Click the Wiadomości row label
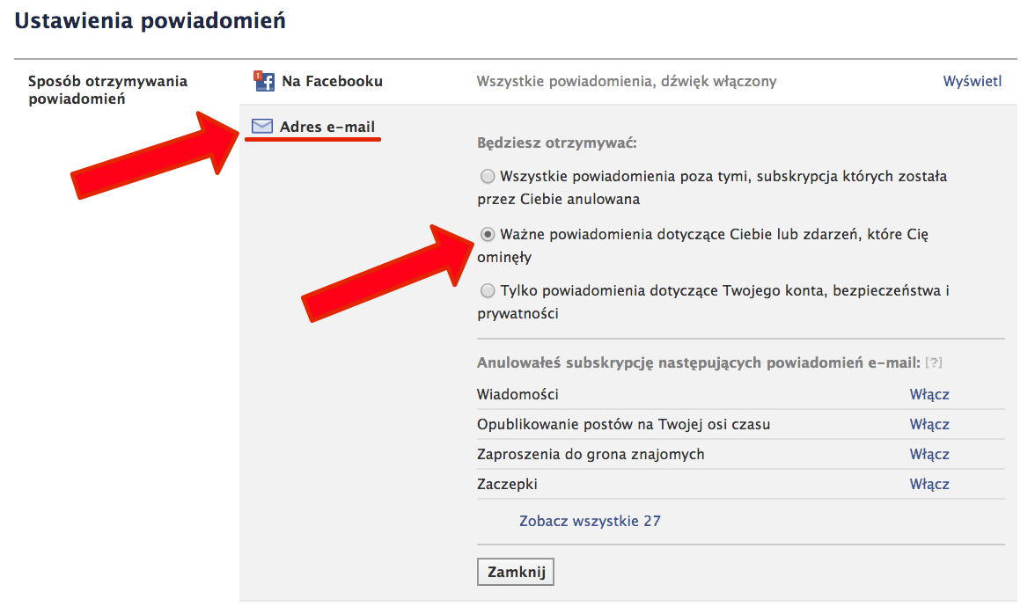 pos(517,394)
